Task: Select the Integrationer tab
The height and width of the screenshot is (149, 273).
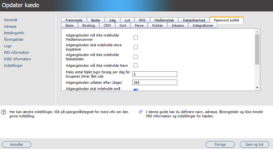Action: click(203, 26)
